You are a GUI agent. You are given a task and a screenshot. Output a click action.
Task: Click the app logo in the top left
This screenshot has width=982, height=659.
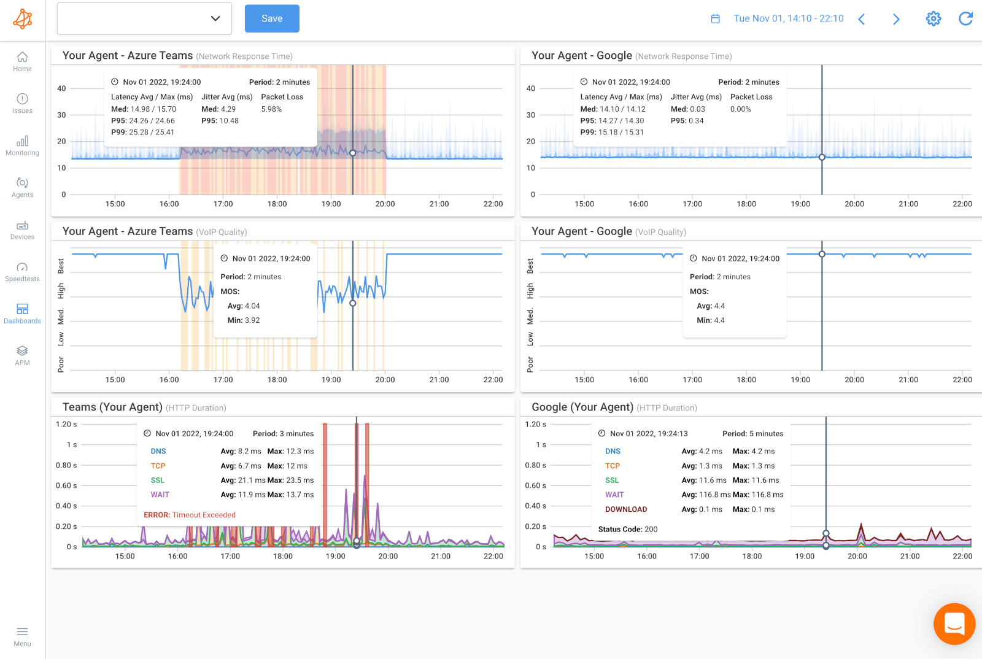coord(22,18)
